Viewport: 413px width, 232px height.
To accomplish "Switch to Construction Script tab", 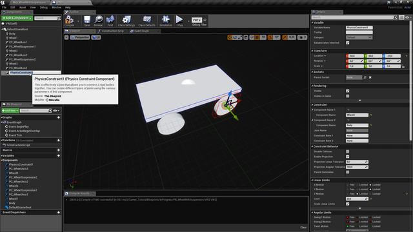I will [112, 31].
